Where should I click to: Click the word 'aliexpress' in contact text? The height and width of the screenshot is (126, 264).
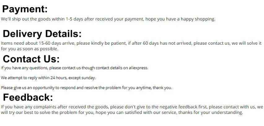(x=138, y=68)
